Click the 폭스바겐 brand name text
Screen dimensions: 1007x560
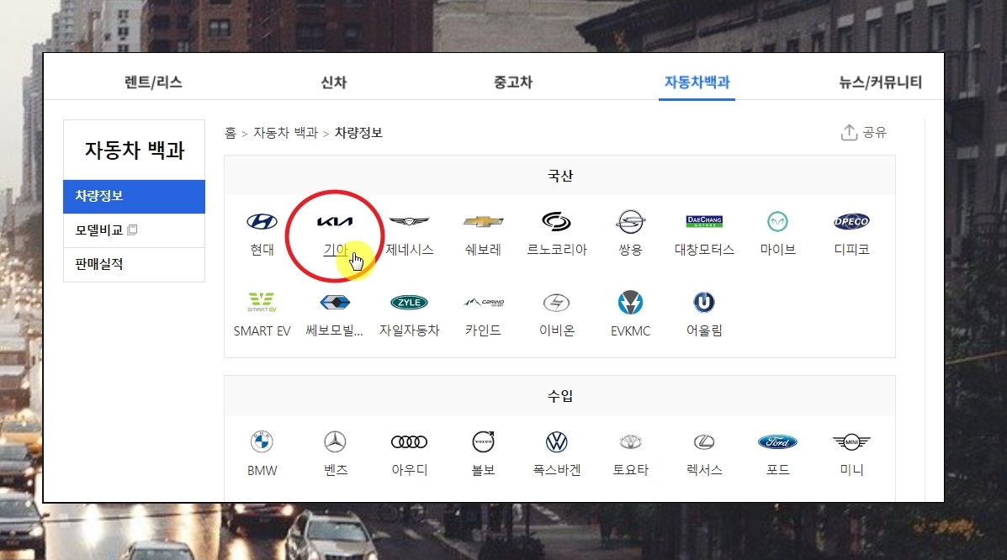coord(557,470)
